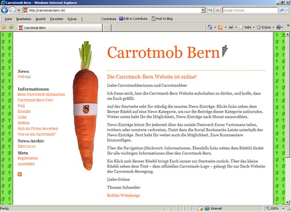Select the Carrotmob Bern browser tab
This screenshot has width=291, height=212.
(60, 28)
